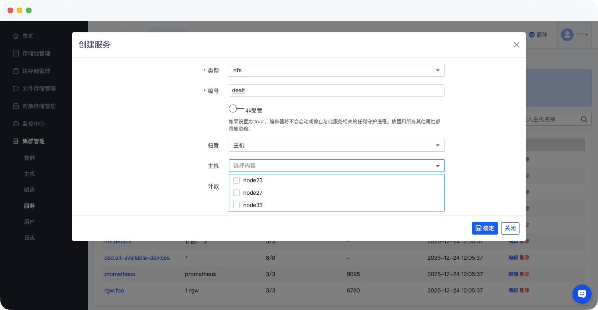
Task: Toggle the 非受管 switch
Action: click(236, 109)
